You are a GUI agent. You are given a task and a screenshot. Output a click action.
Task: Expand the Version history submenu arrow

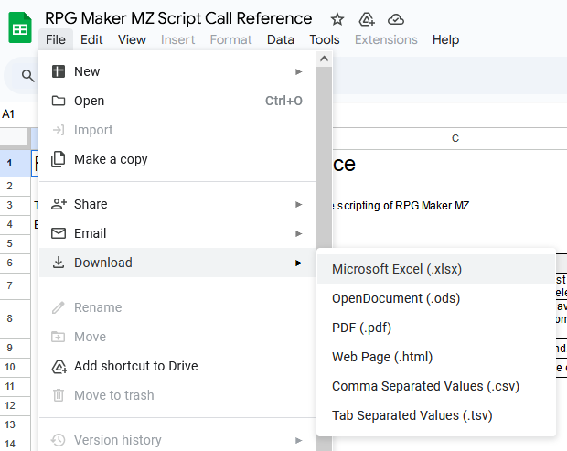point(298,440)
